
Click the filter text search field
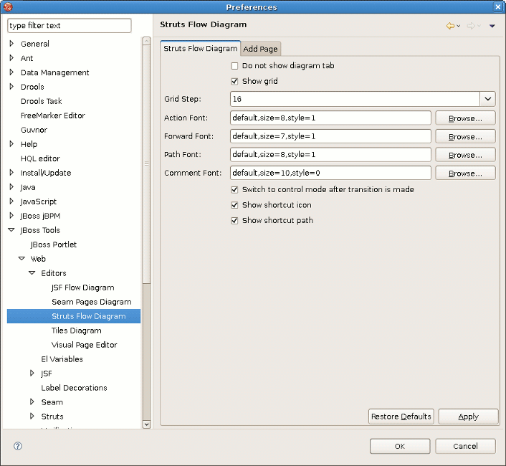click(70, 26)
